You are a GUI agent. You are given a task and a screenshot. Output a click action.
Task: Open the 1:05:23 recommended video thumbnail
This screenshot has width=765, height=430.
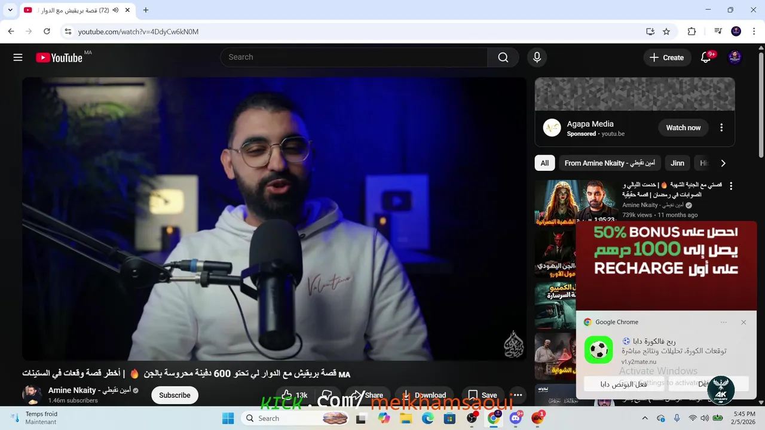point(576,202)
